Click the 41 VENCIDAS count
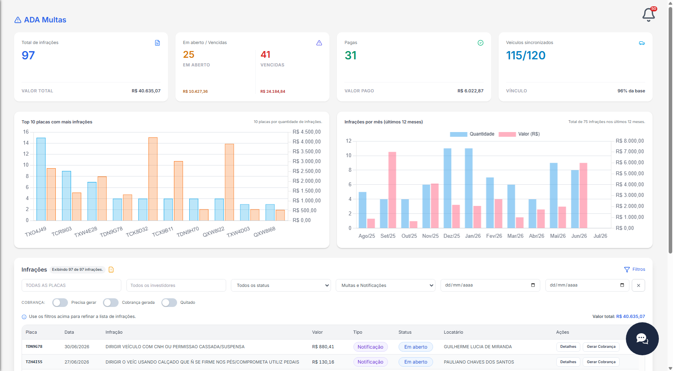The height and width of the screenshot is (371, 673). click(265, 55)
